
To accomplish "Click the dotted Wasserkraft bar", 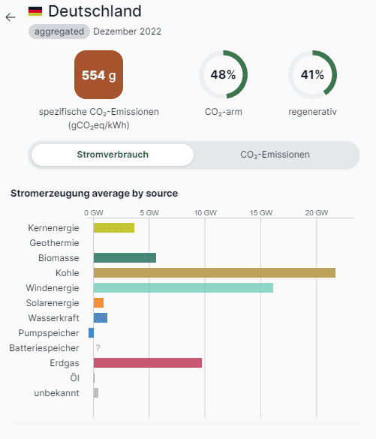I will pyautogui.click(x=101, y=318).
